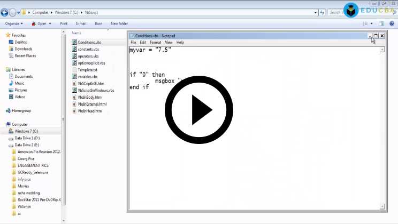Viewport: 398px width, 224px height.
Task: Click the Explorer Back arrow button
Action: pyautogui.click(x=5, y=12)
